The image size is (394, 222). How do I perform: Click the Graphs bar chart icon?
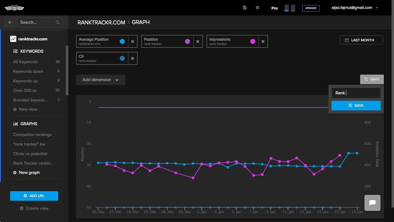pyautogui.click(x=15, y=124)
